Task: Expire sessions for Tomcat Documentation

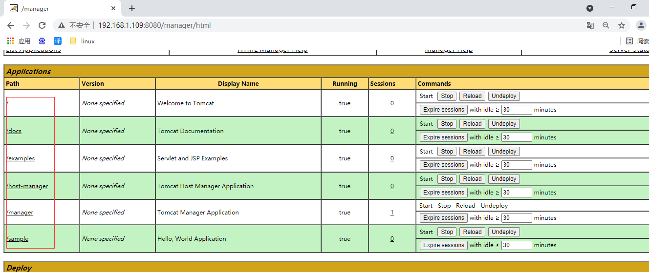Action: point(444,137)
